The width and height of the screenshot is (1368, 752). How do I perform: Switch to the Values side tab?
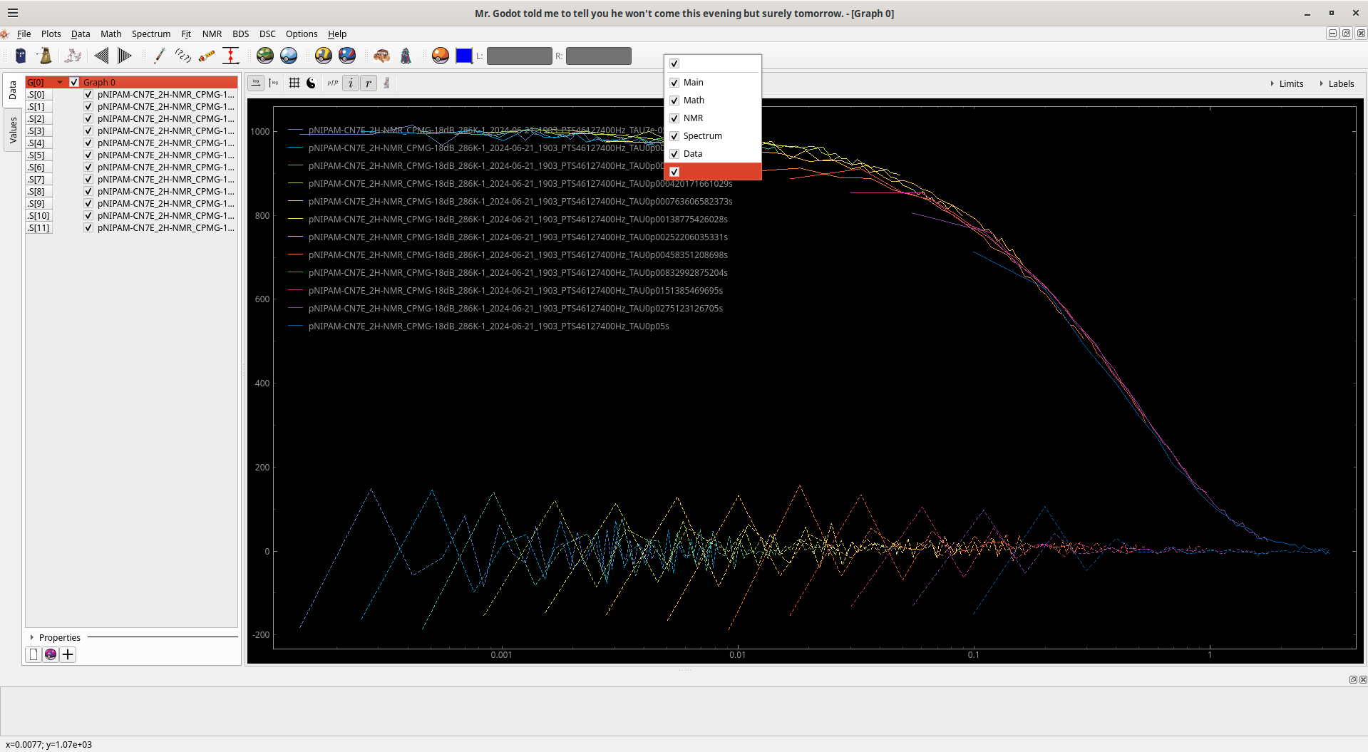[x=13, y=130]
